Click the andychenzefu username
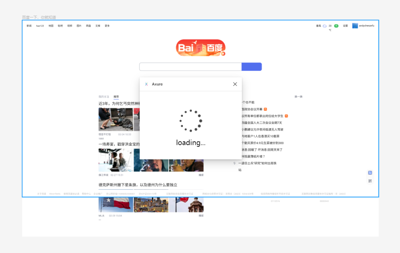 (x=366, y=26)
